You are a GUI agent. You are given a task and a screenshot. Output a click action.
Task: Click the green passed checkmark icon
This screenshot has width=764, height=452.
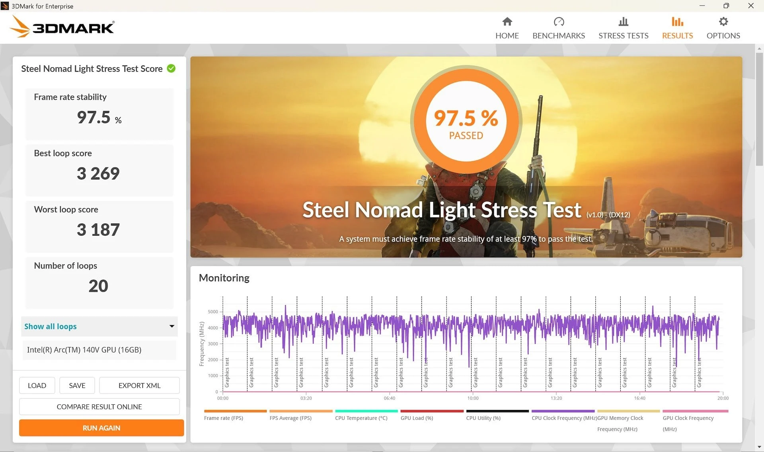tap(171, 68)
